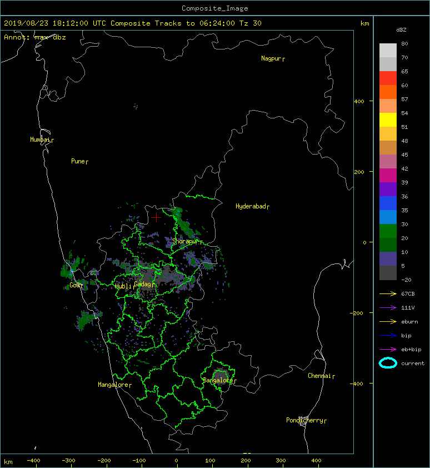Click the Gadag city label
This screenshot has height=468, width=430.
(x=143, y=284)
